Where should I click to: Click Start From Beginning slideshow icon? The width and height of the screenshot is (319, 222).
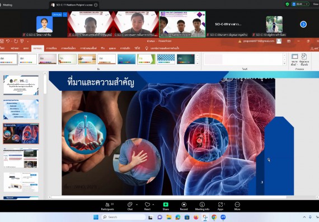22,41
